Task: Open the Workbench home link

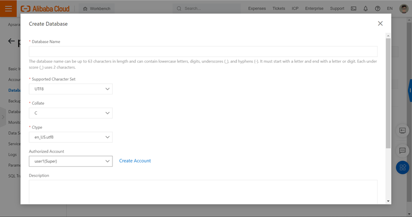Action: [96, 9]
